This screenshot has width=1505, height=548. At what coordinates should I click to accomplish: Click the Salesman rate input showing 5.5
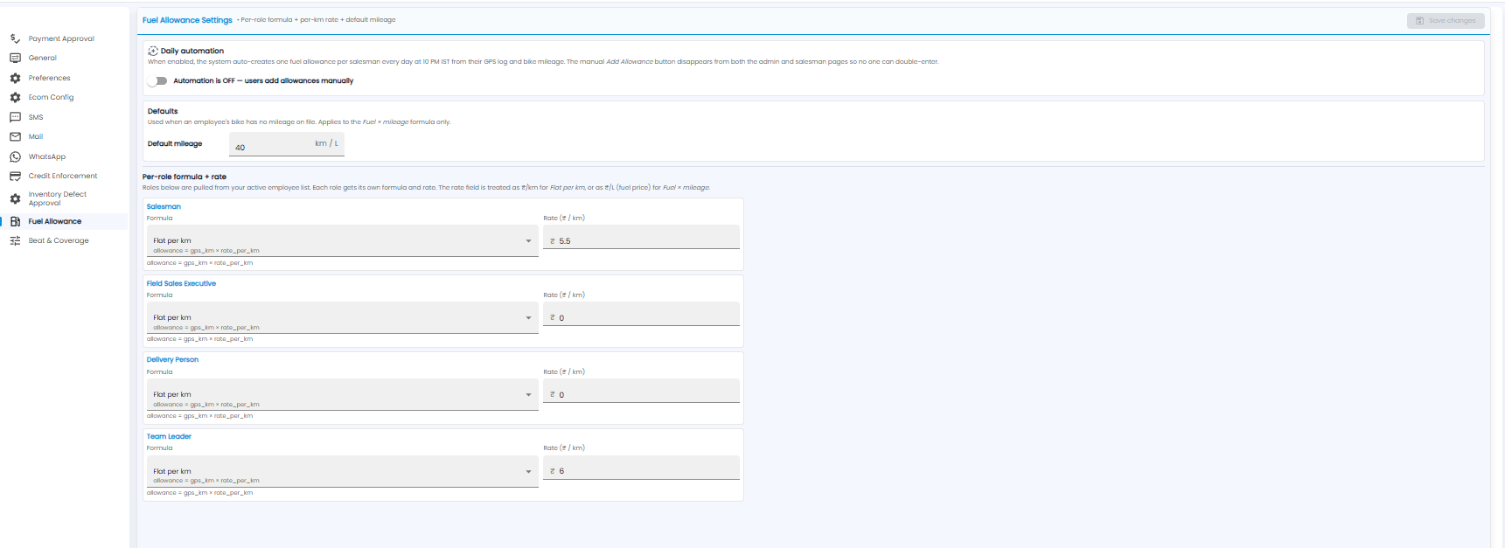641,237
